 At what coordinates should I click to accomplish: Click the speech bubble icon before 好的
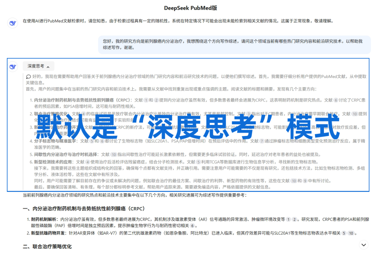[28, 77]
